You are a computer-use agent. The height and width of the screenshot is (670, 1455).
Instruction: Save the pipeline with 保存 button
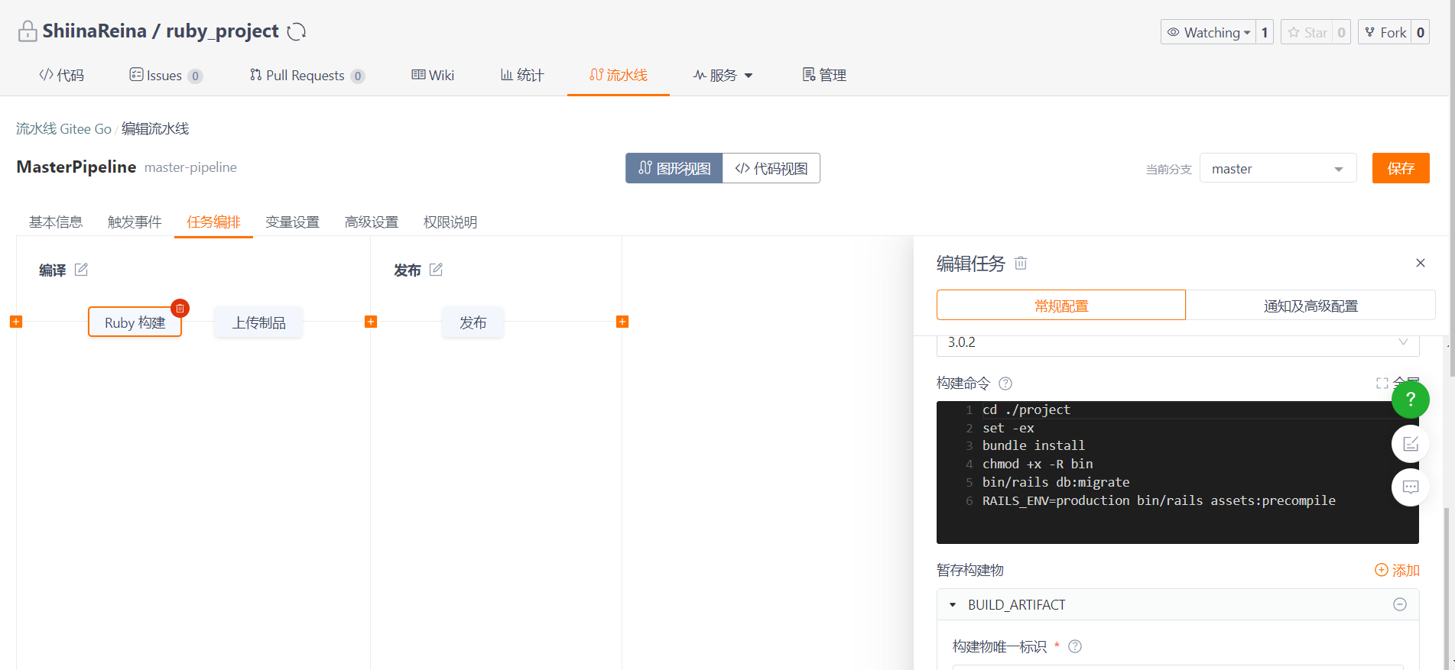pyautogui.click(x=1401, y=168)
